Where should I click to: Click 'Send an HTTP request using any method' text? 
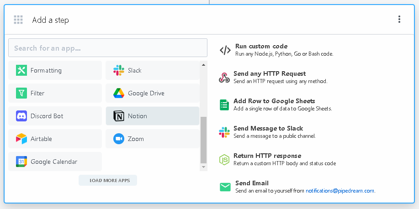(x=280, y=81)
